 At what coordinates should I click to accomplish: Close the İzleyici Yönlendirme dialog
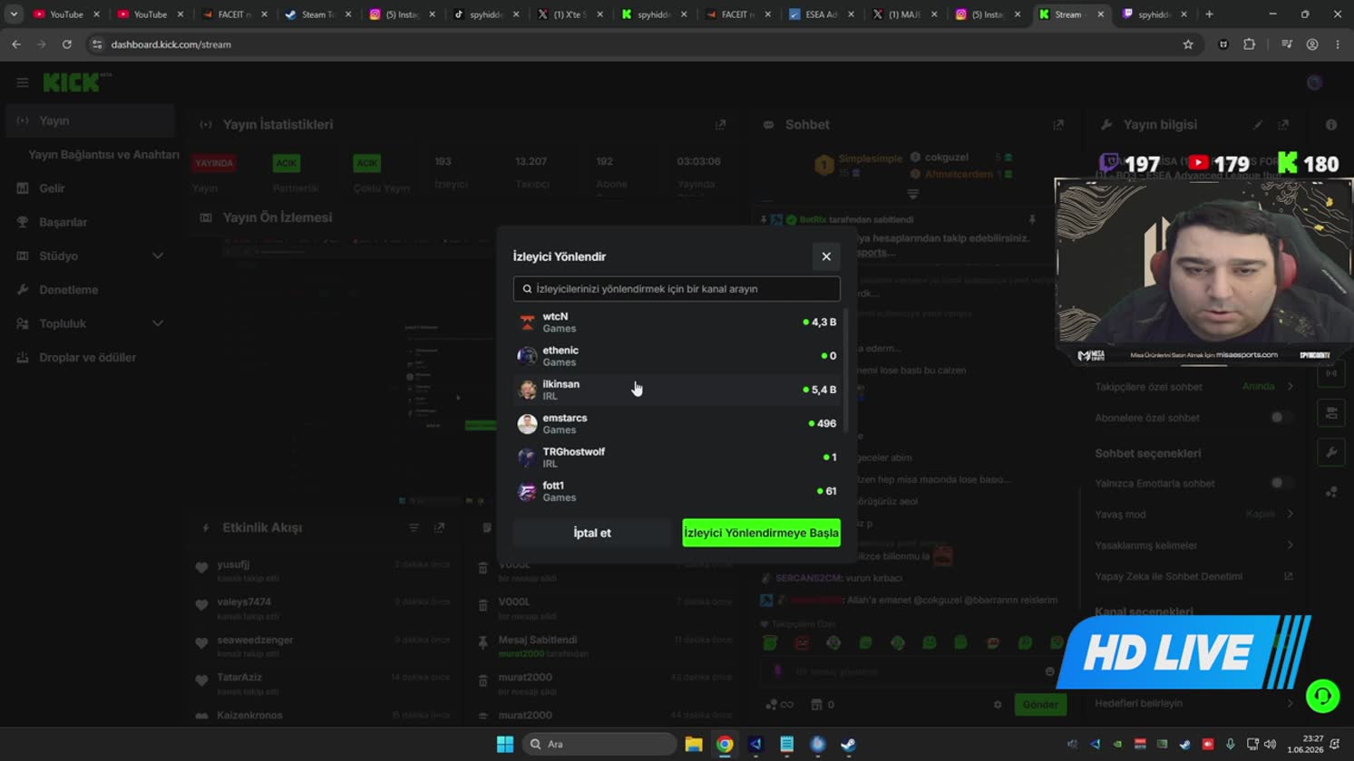tap(826, 256)
